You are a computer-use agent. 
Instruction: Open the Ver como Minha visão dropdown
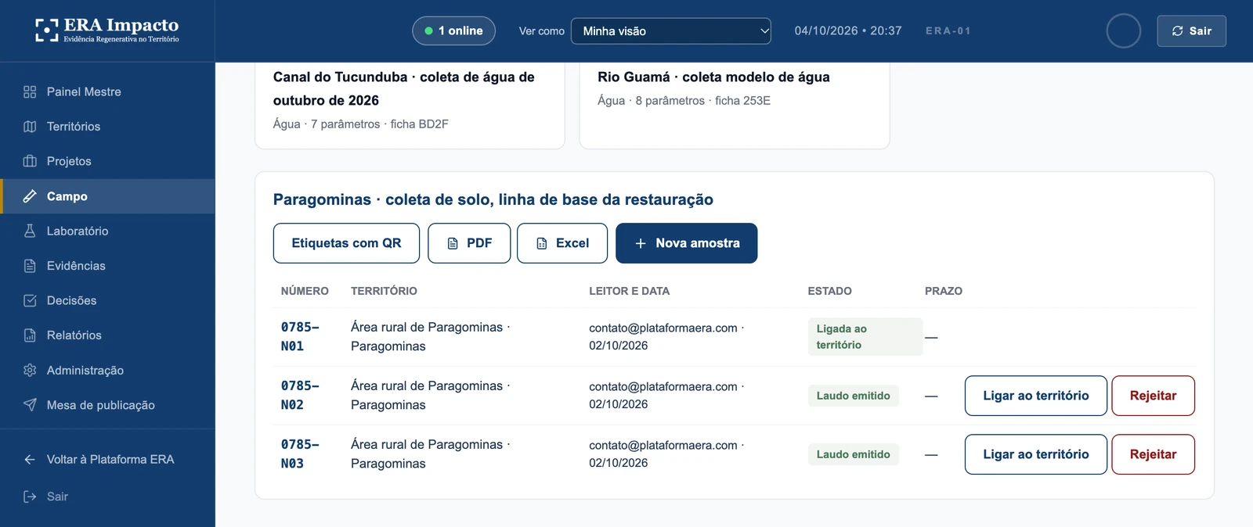coord(671,31)
